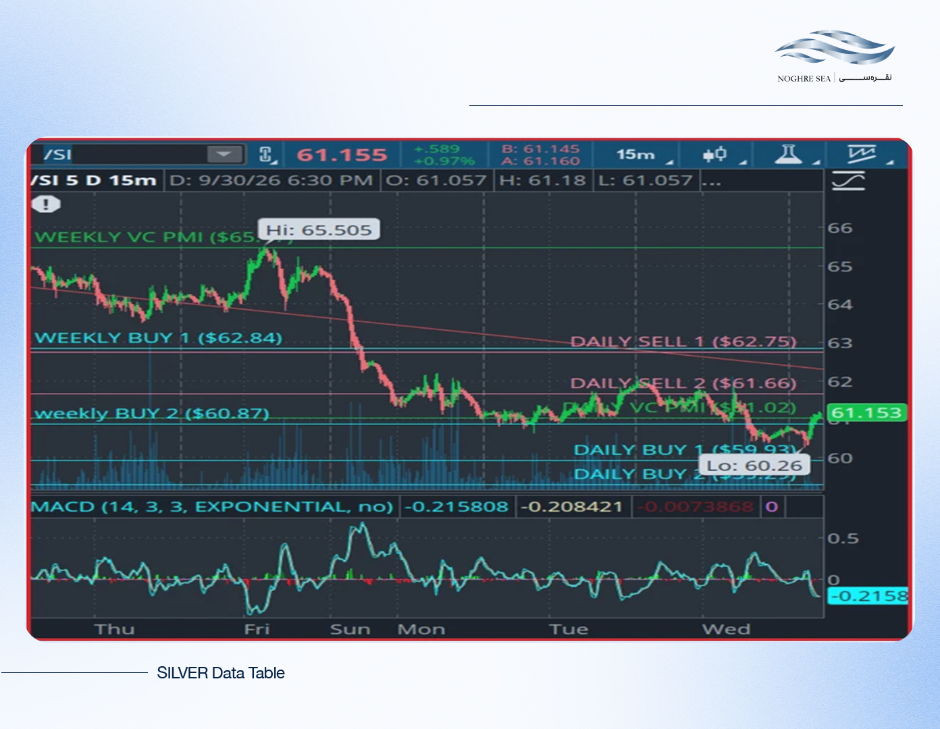Click the exclamation alert icon on chart
This screenshot has width=940, height=729.
tap(46, 204)
